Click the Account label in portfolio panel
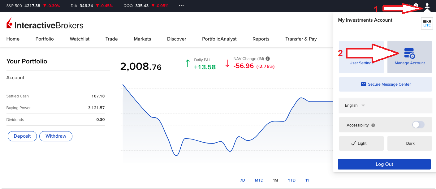Image resolution: width=436 pixels, height=189 pixels. pyautogui.click(x=15, y=78)
